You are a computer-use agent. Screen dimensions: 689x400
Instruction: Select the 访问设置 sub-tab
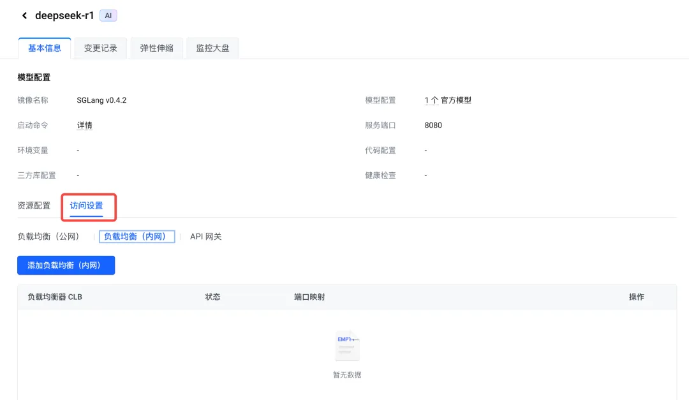(86, 205)
